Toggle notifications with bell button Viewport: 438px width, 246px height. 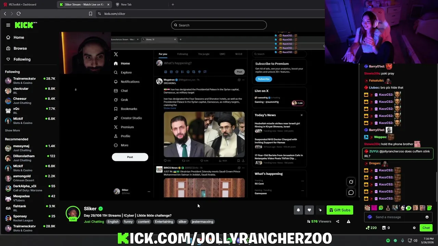point(298,210)
